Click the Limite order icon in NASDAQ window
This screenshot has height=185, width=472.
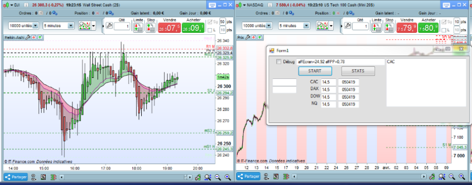(x=376, y=28)
